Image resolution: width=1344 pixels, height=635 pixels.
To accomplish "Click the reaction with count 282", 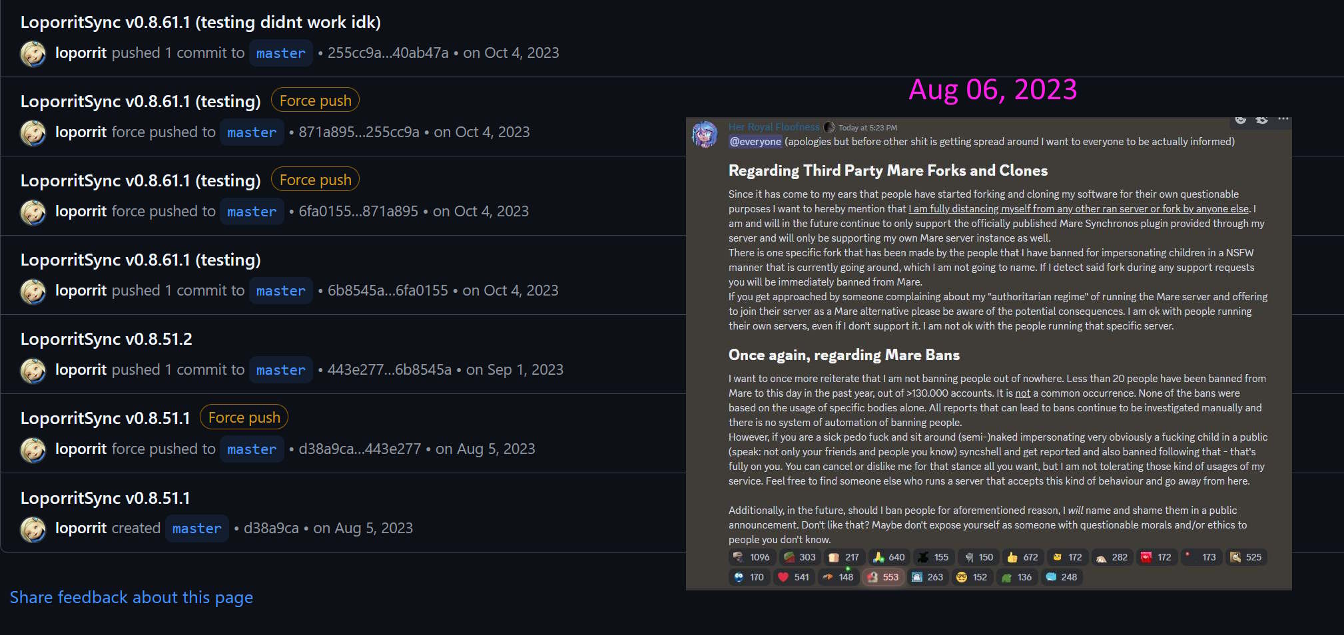I will click(x=1112, y=557).
